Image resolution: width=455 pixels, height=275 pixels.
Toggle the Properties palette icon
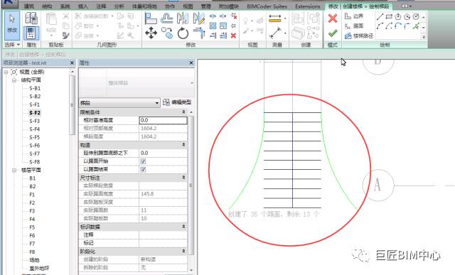pos(31,33)
